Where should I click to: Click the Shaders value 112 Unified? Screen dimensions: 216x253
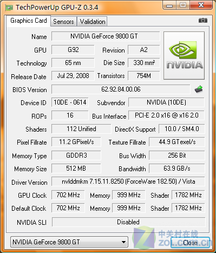(81, 129)
